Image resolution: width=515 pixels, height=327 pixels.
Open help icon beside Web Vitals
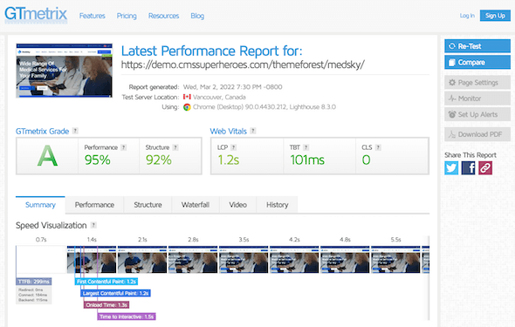coord(253,131)
